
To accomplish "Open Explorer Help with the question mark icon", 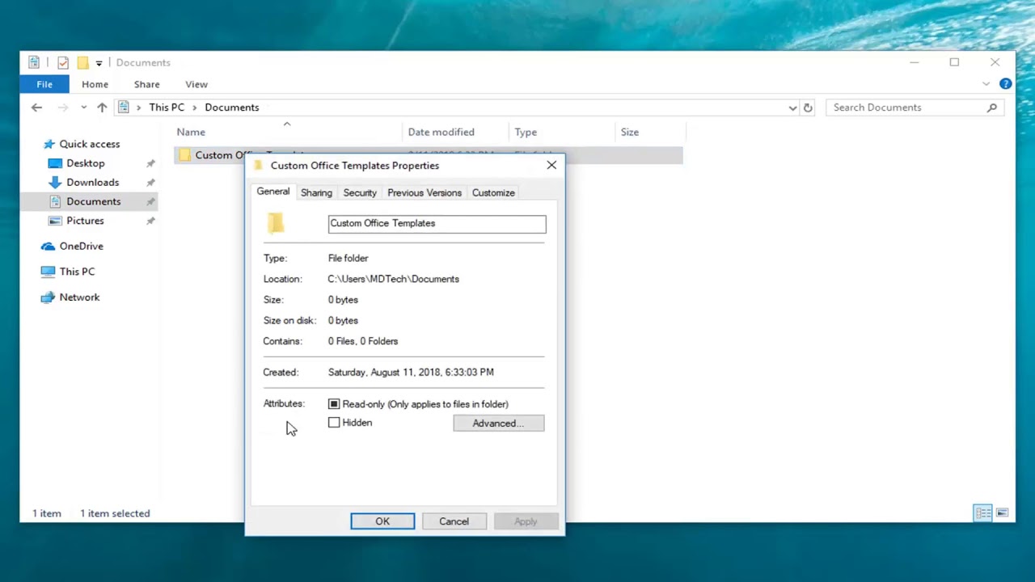I will tap(1005, 84).
